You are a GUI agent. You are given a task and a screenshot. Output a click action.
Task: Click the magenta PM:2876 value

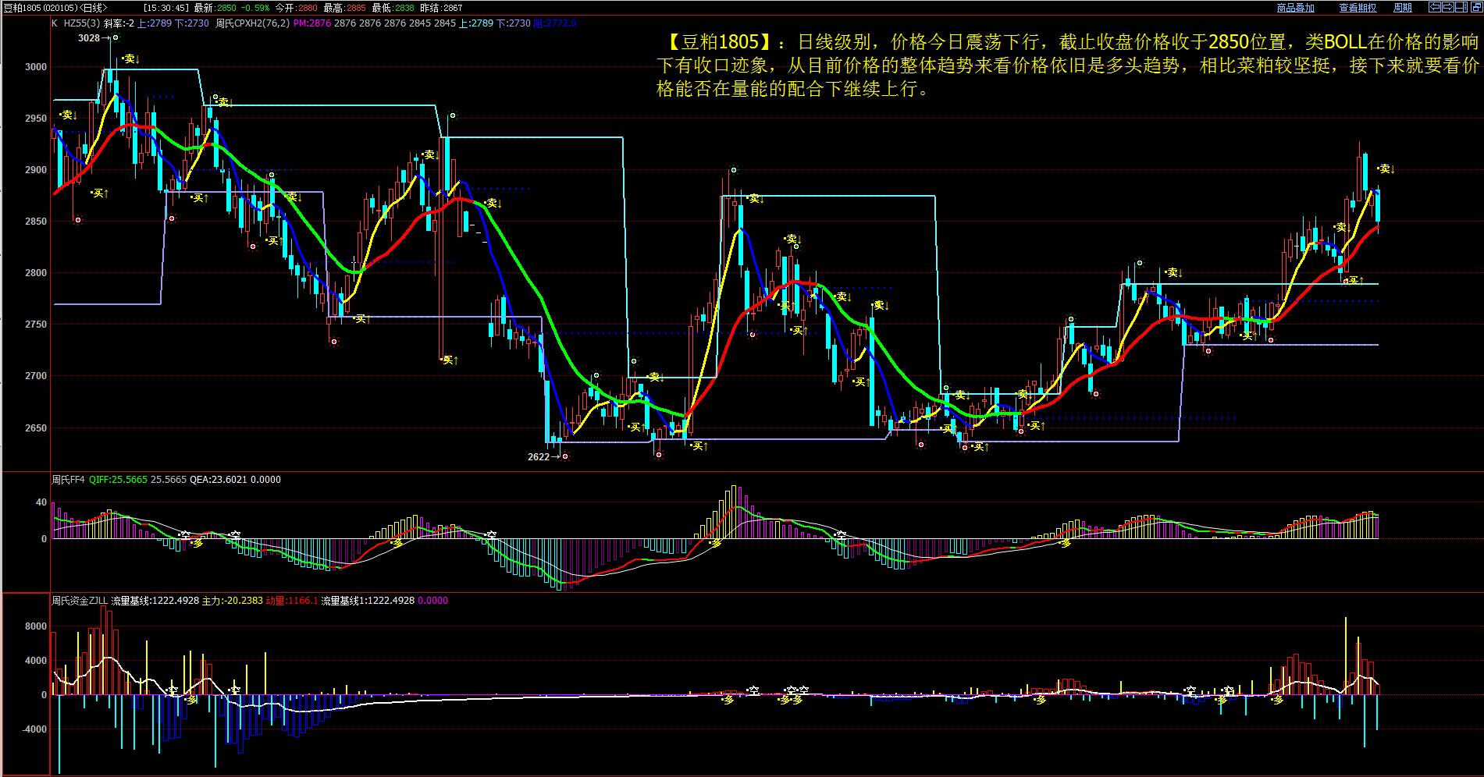(312, 23)
